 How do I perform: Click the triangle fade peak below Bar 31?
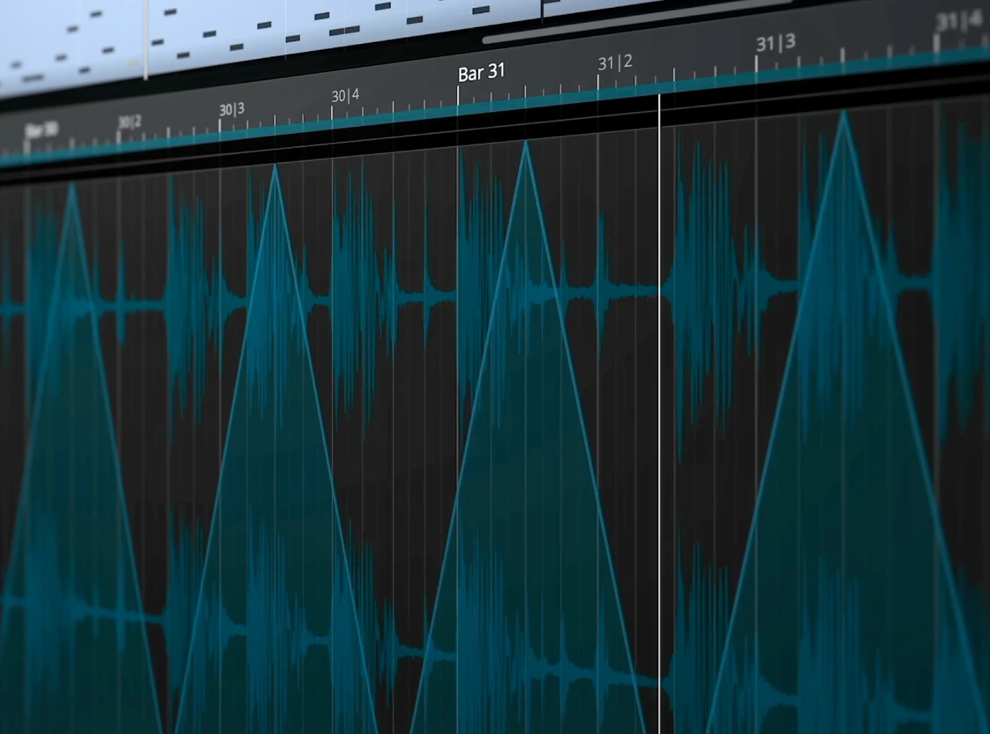click(x=526, y=145)
